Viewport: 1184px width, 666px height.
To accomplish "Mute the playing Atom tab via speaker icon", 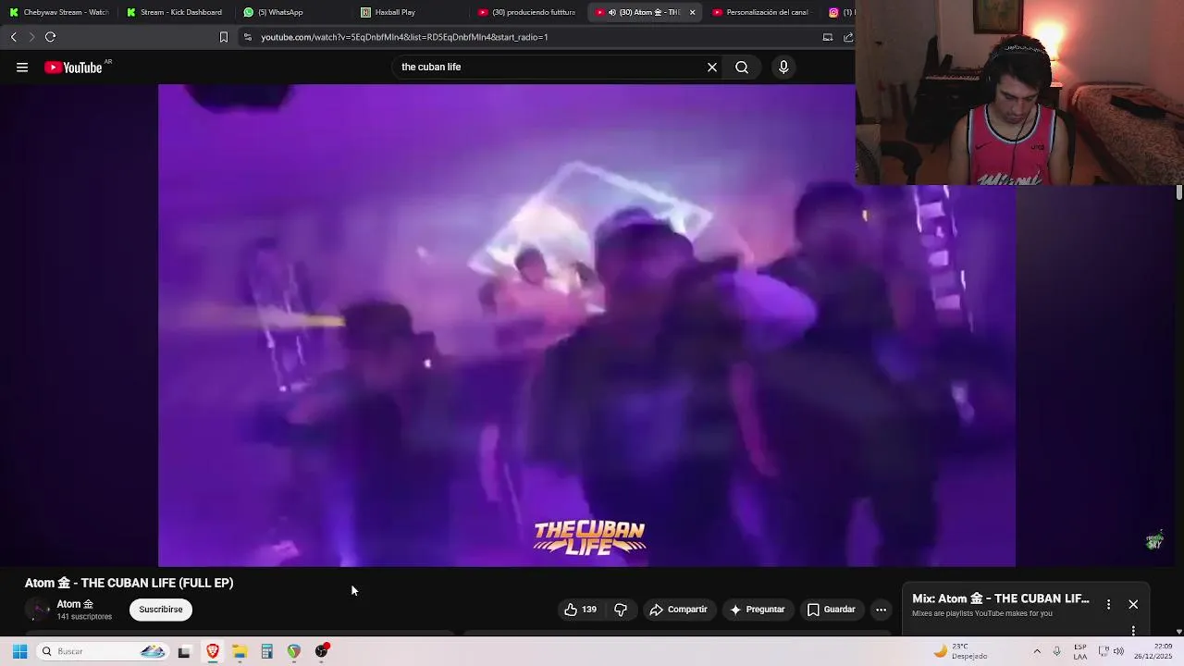I will (x=611, y=13).
